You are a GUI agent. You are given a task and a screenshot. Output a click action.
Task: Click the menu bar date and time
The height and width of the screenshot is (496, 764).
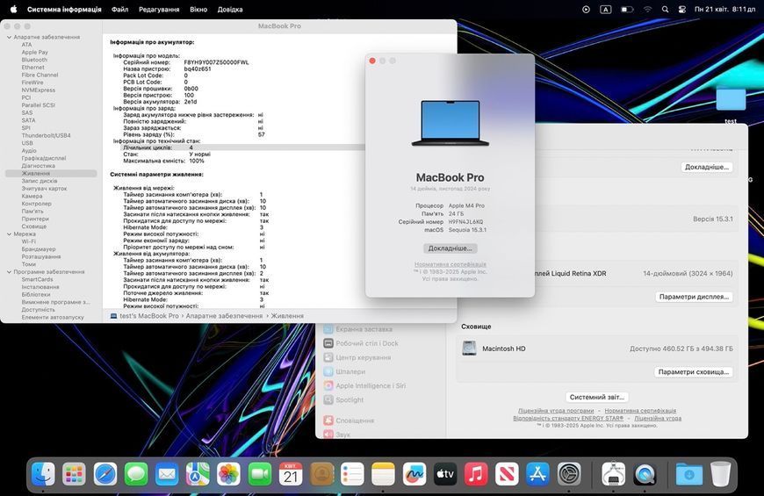click(725, 10)
